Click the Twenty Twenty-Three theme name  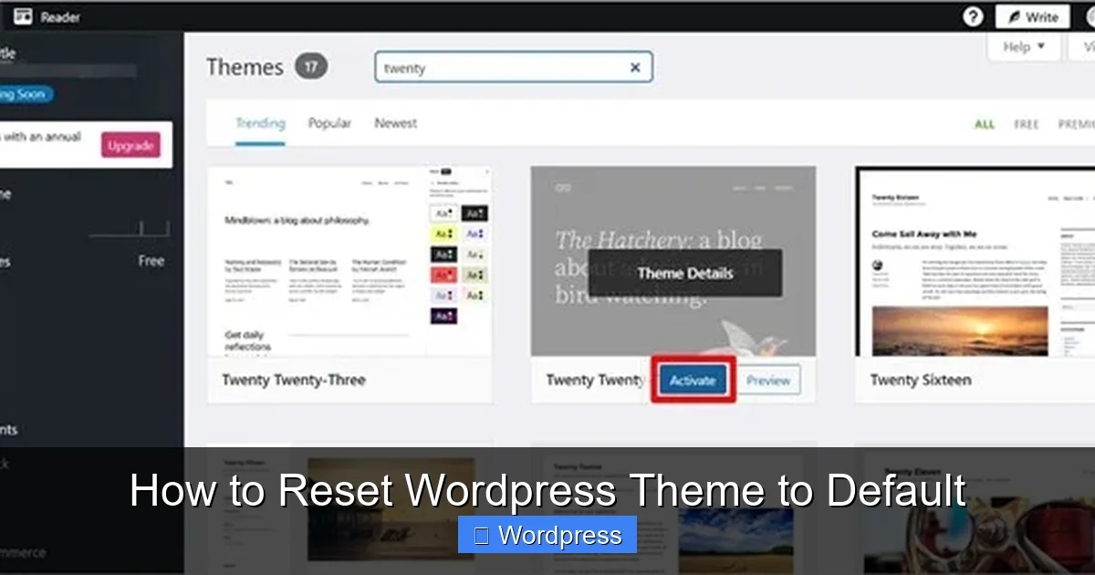[x=294, y=380]
